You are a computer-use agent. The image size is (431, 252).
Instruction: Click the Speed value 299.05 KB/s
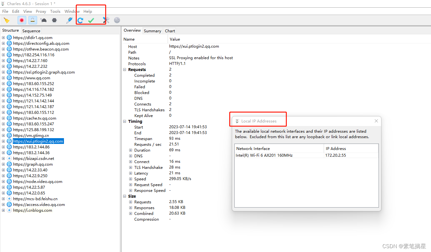[x=180, y=179]
